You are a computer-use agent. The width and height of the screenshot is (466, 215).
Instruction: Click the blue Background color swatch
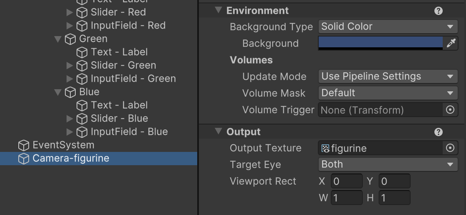pyautogui.click(x=380, y=42)
